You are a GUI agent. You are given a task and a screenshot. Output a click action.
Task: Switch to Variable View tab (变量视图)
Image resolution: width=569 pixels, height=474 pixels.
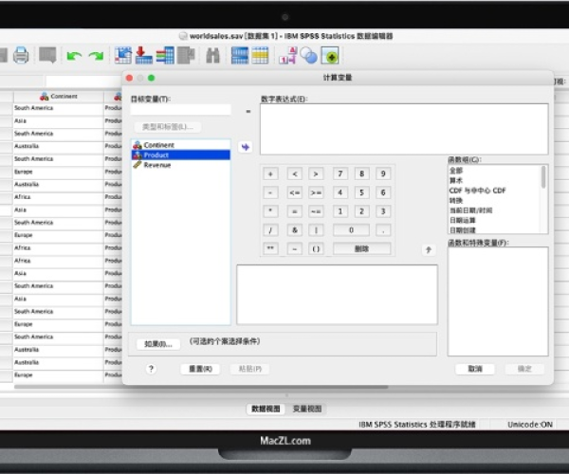click(x=307, y=409)
